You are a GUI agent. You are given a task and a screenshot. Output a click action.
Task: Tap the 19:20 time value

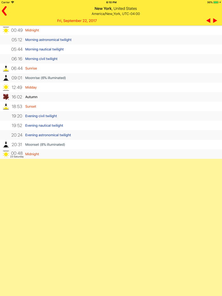[x=17, y=116]
